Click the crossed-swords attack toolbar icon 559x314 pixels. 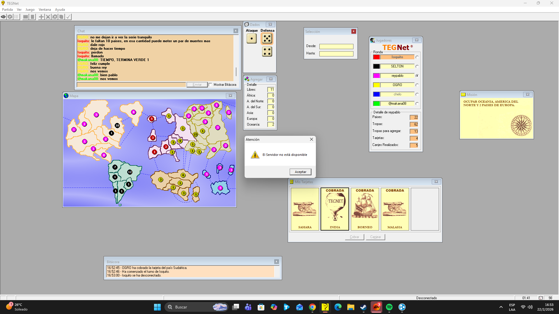tap(48, 17)
